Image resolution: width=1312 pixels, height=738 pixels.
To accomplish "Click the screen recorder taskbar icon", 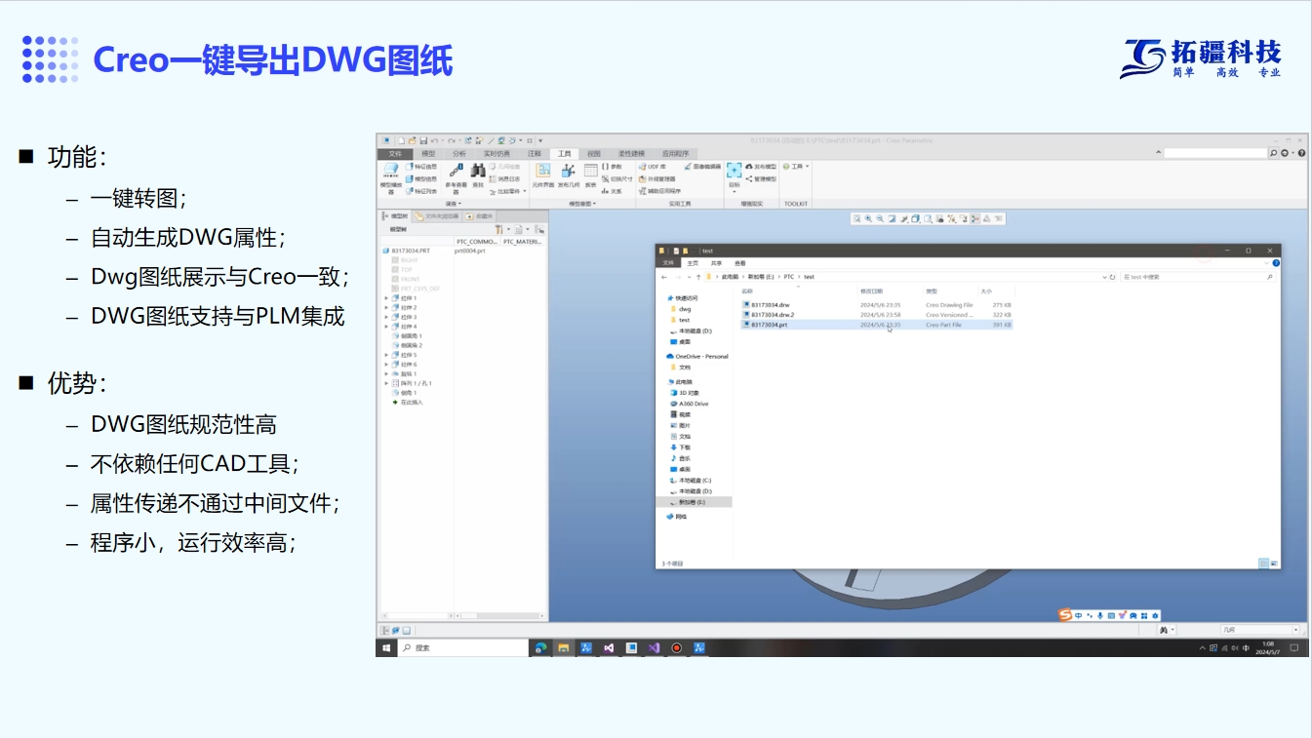I will coord(676,647).
